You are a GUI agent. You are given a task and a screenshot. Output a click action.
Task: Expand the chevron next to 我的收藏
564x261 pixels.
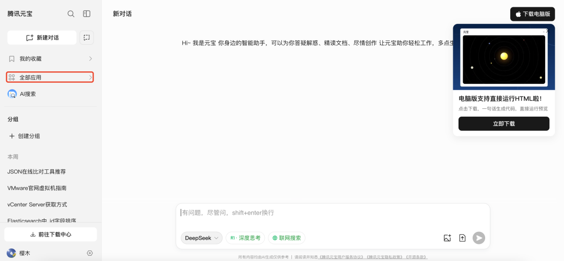click(x=90, y=58)
